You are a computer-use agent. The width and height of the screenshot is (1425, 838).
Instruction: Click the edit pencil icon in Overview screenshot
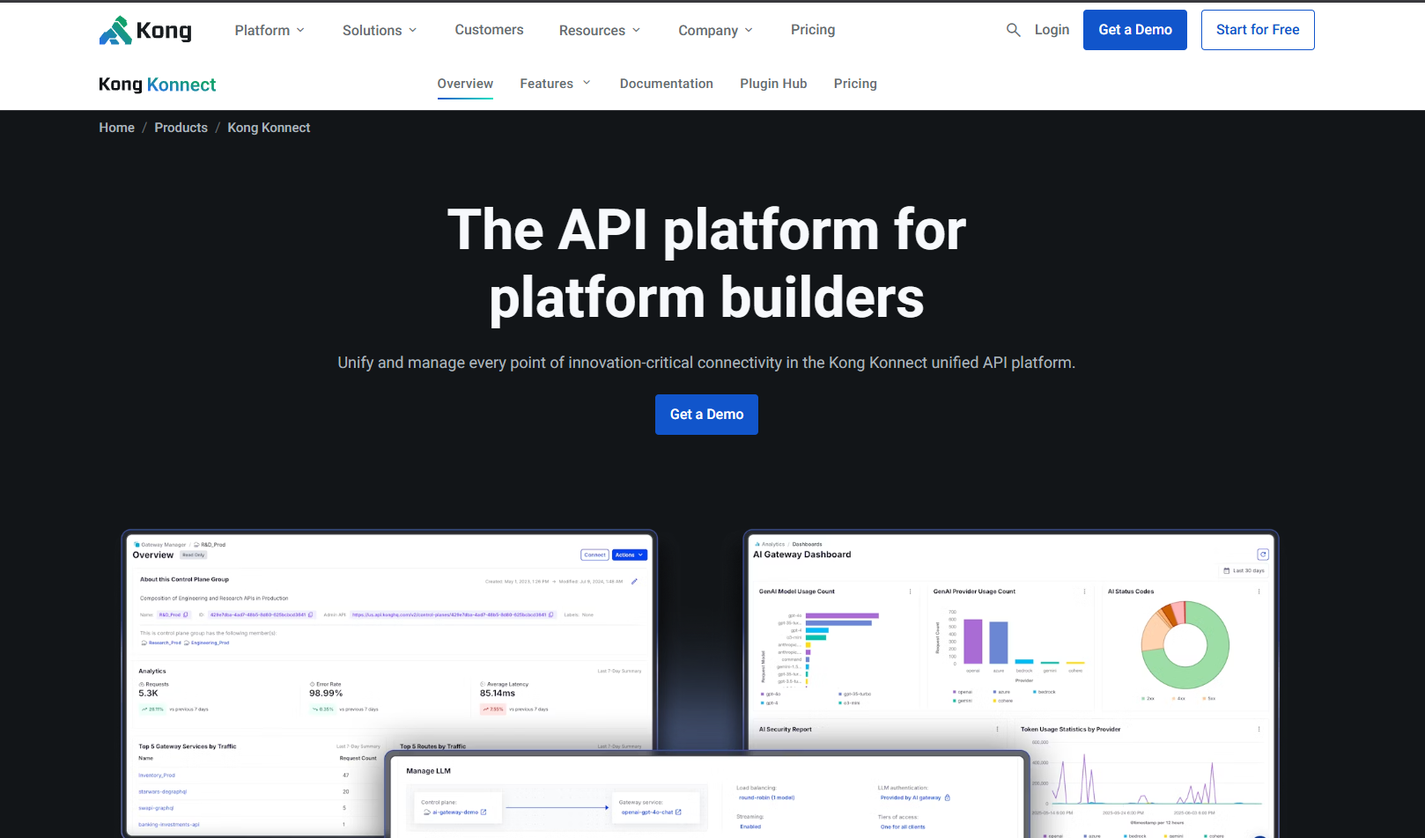(634, 582)
